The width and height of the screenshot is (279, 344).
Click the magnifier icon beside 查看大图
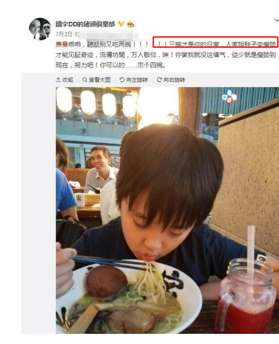84,80
